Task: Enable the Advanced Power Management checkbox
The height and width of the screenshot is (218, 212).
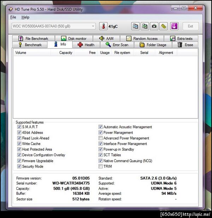Action: pos(100,138)
